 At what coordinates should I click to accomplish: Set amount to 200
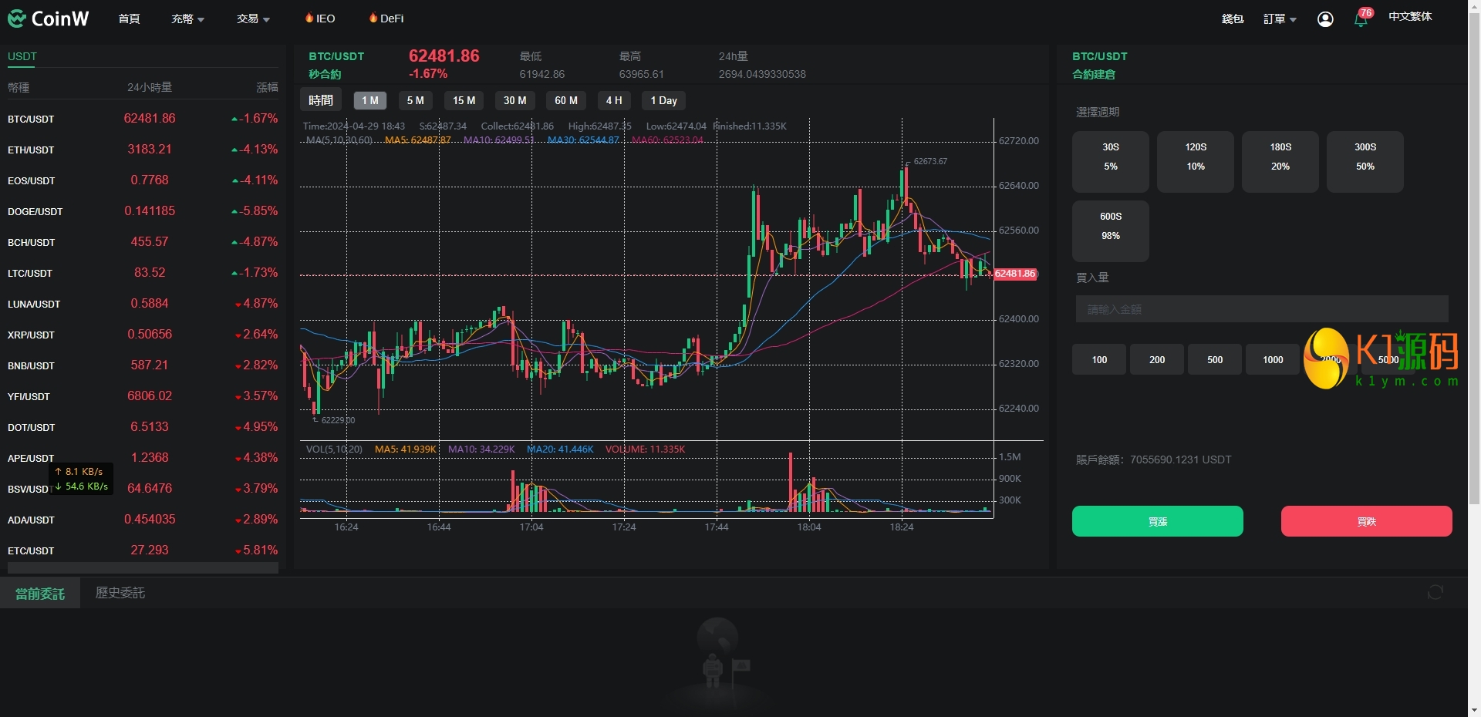[x=1157, y=359]
